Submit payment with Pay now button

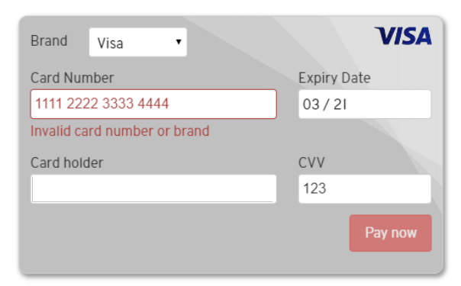tap(391, 233)
